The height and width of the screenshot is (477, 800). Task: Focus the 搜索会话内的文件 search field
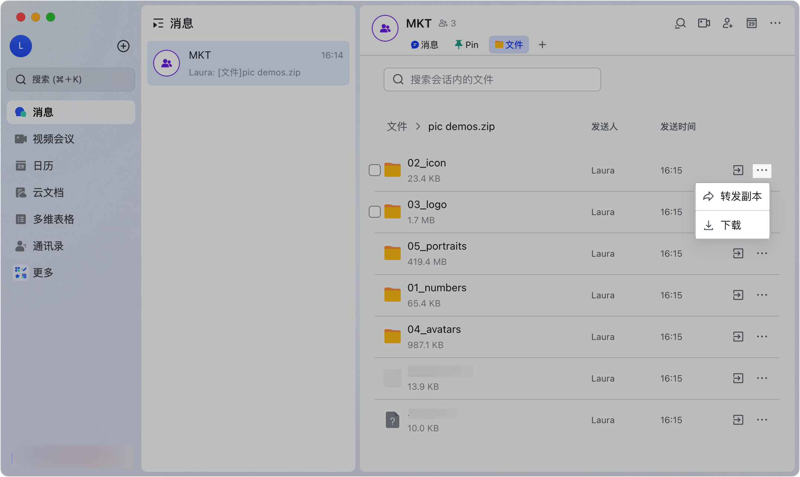492,79
